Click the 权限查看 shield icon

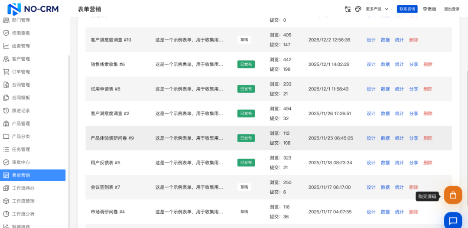6,33
